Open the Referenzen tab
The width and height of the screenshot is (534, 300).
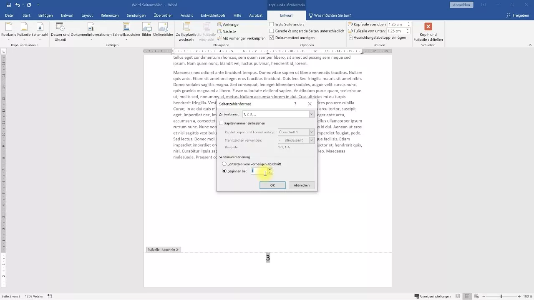pyautogui.click(x=109, y=15)
